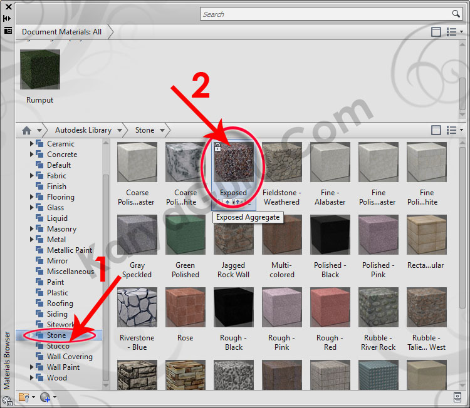470x408 pixels.
Task: Open the palette properties icon
Action: coord(8,29)
